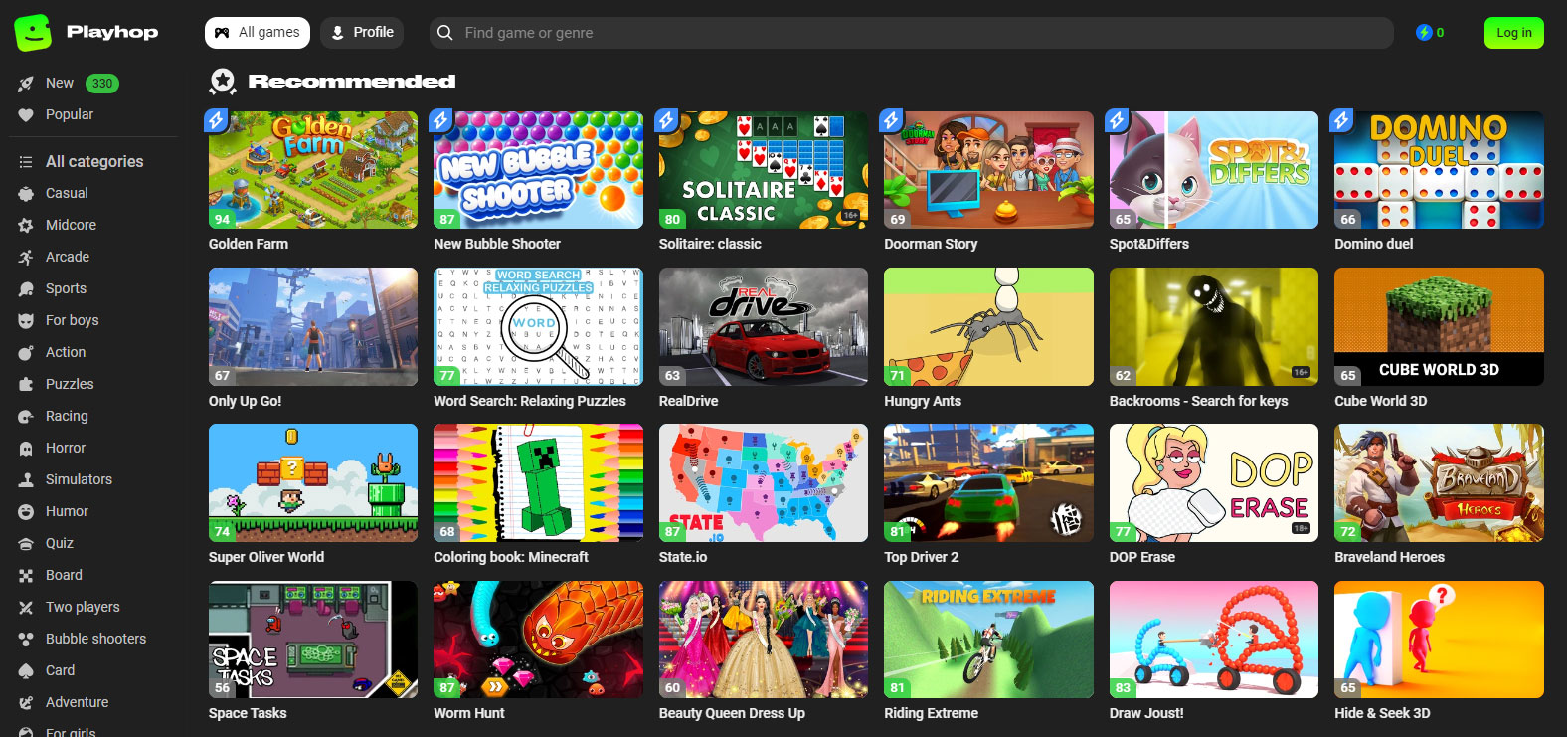Open the Word Search: Relaxing Puzzles link

(x=530, y=401)
